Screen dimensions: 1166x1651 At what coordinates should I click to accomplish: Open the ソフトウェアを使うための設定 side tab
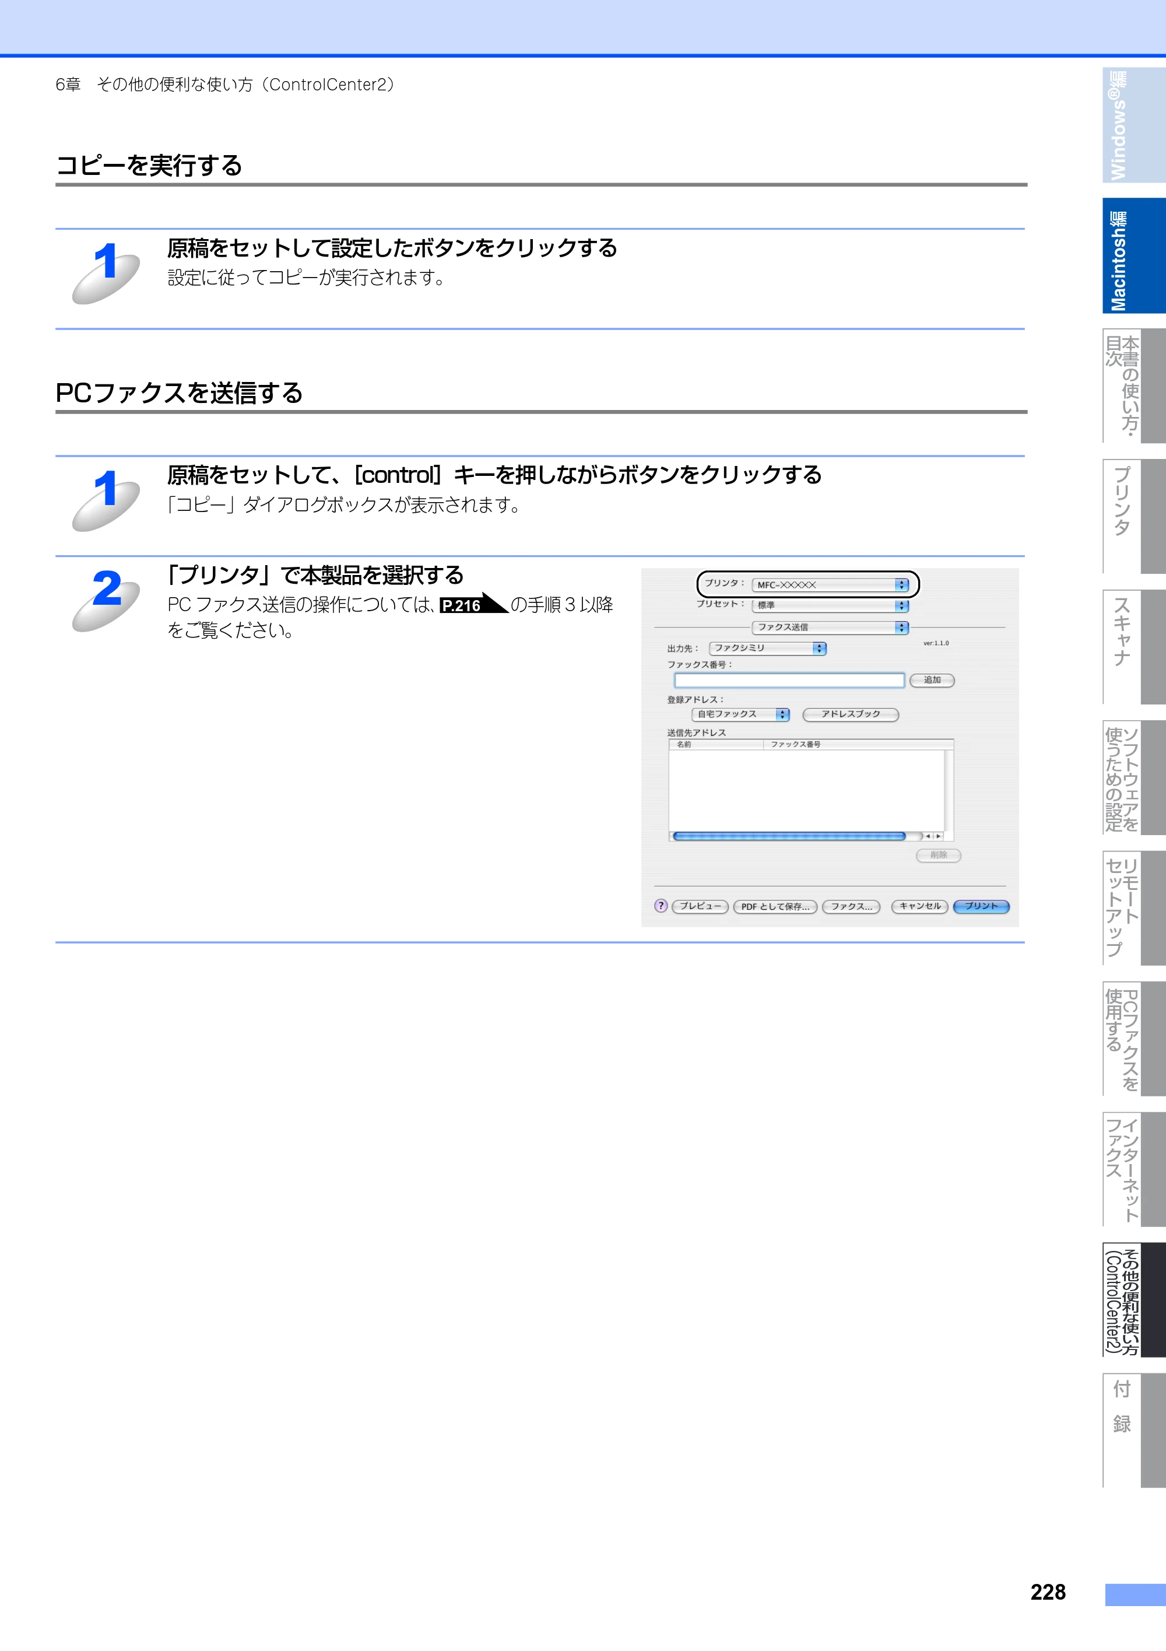tap(1134, 777)
